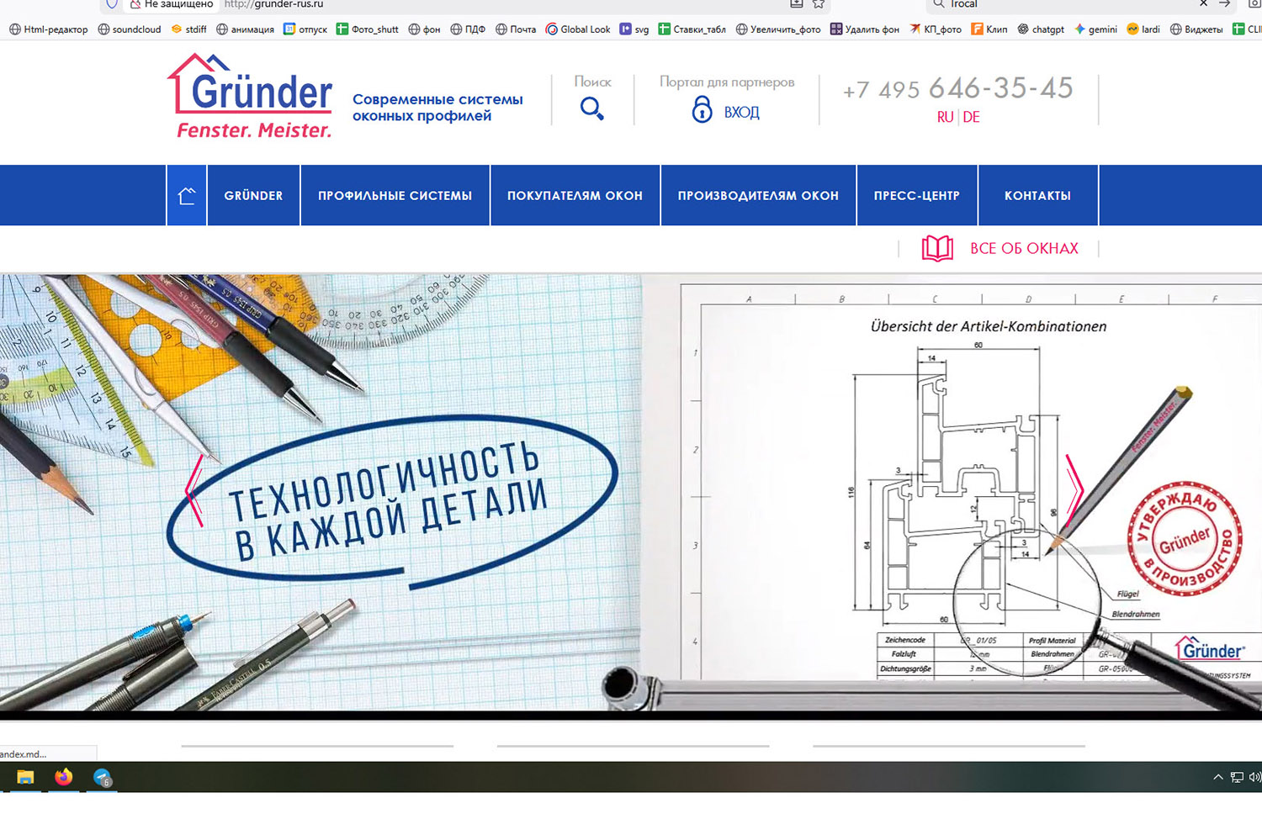Open Telegram from the taskbar
Viewport: 1262px width, 840px height.
102,779
